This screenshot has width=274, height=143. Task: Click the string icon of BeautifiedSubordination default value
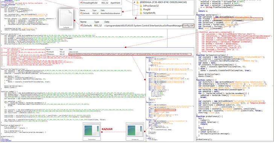coord(81,13)
